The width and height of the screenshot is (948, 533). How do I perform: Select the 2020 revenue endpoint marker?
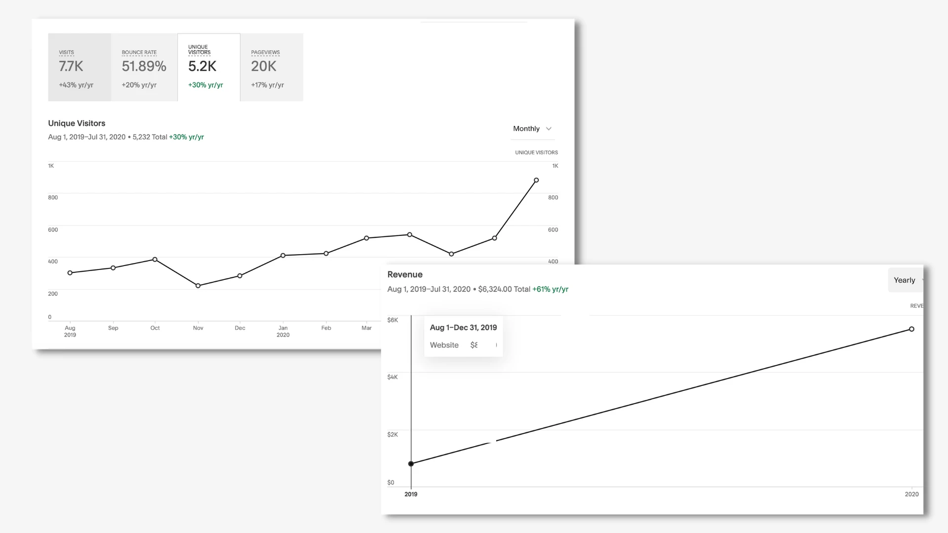tap(911, 329)
